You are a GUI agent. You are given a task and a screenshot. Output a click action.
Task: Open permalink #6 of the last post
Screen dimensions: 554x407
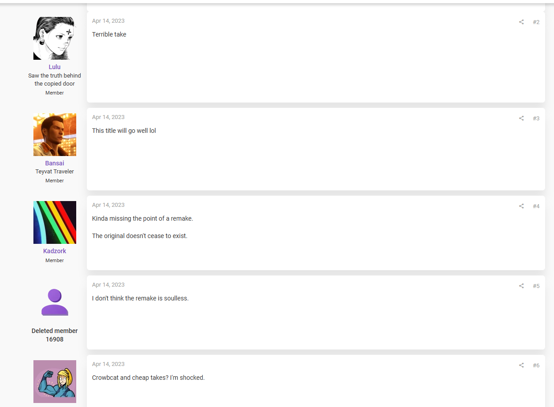click(536, 365)
